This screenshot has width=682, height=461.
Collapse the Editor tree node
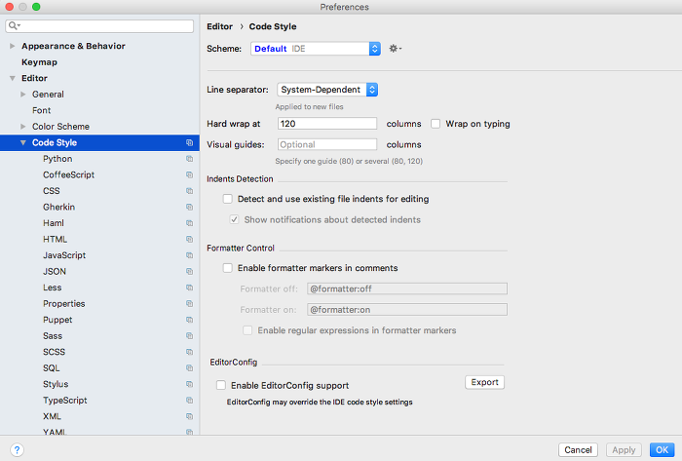(x=12, y=78)
